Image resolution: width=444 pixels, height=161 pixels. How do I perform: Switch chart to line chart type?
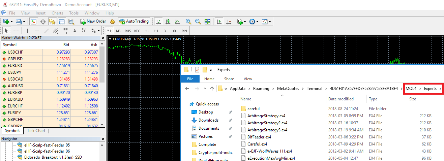(177, 21)
